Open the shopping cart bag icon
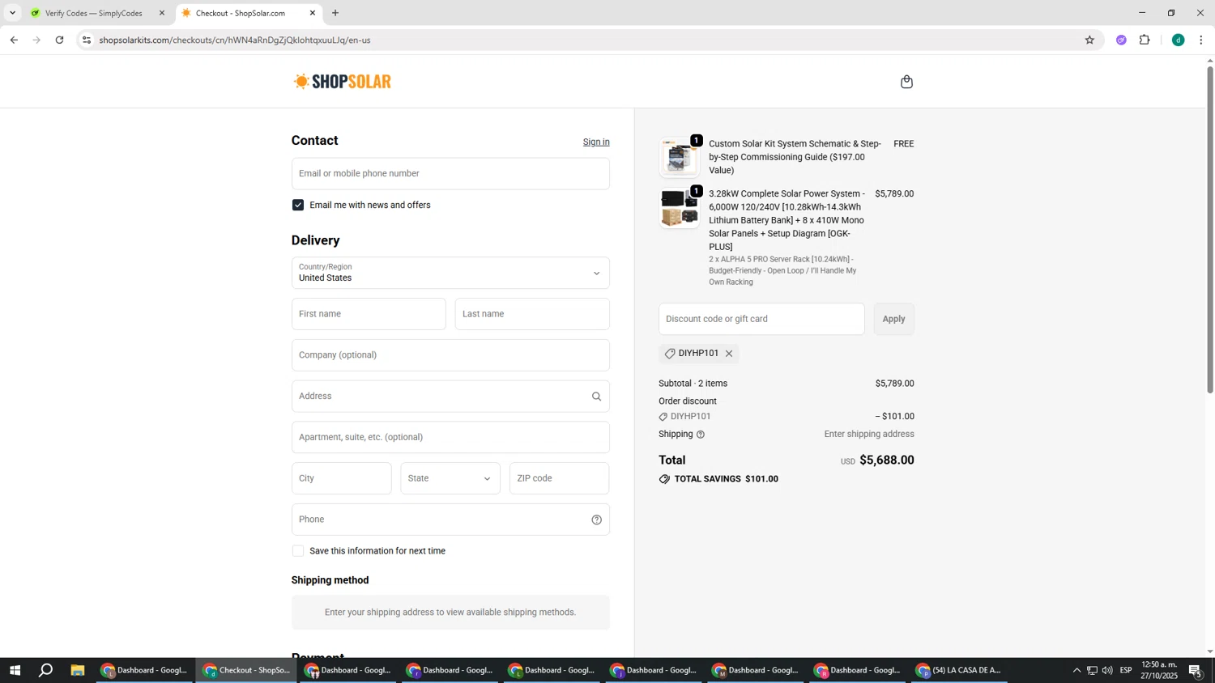The image size is (1215, 683). 906,82
